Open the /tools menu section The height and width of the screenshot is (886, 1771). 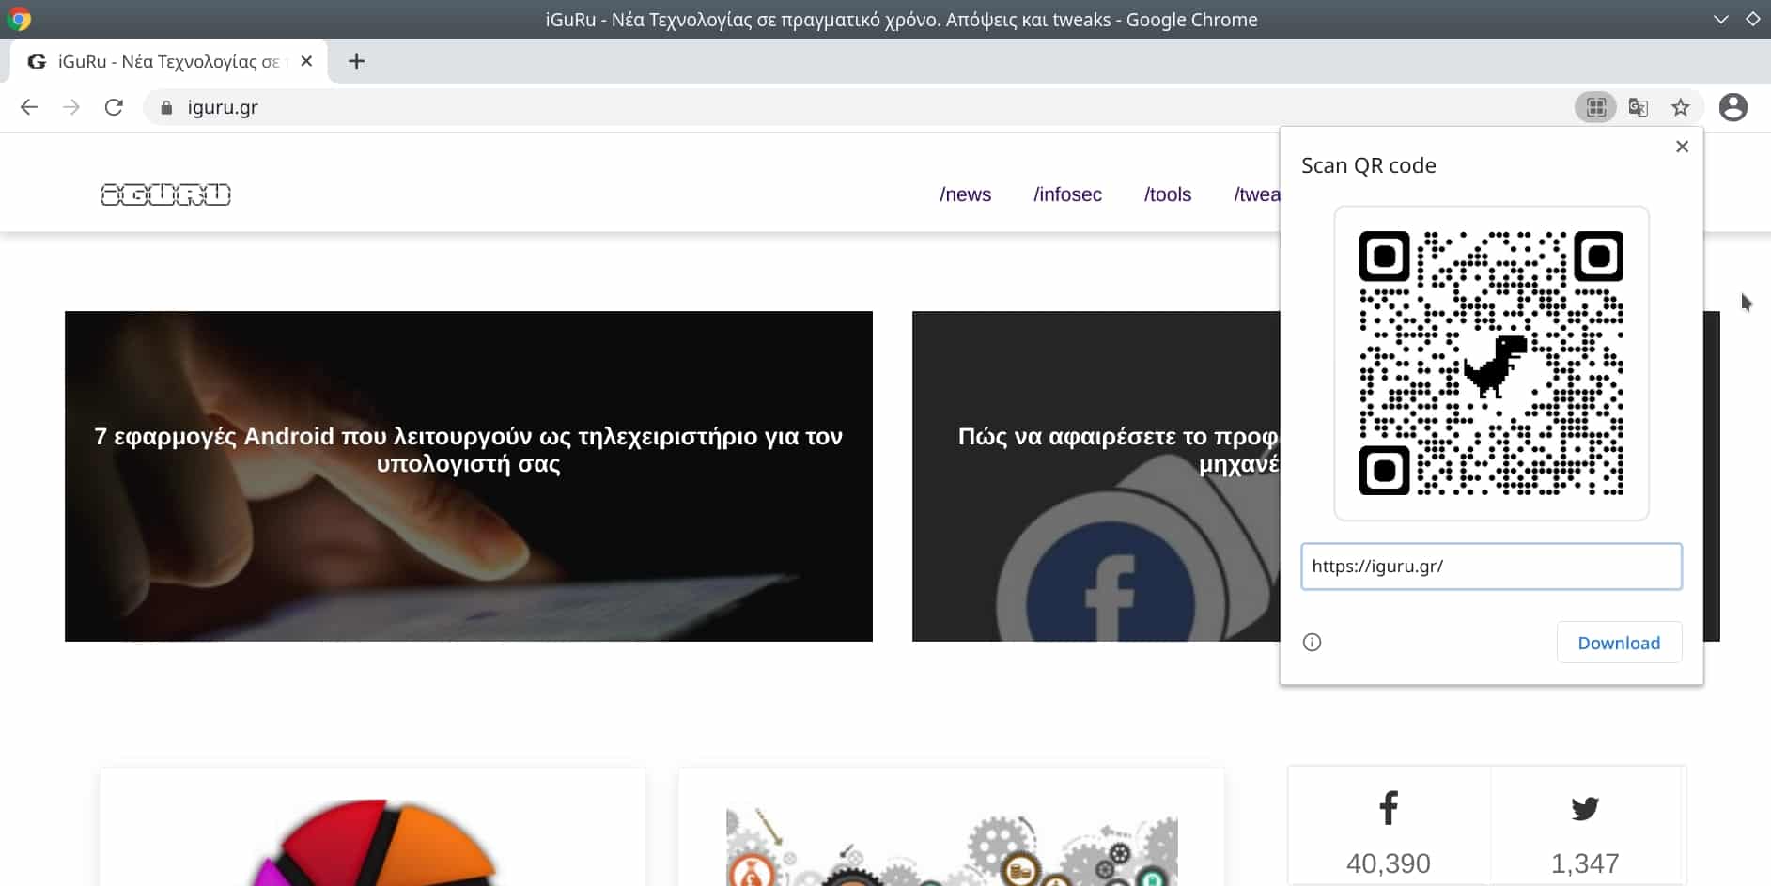pyautogui.click(x=1168, y=194)
